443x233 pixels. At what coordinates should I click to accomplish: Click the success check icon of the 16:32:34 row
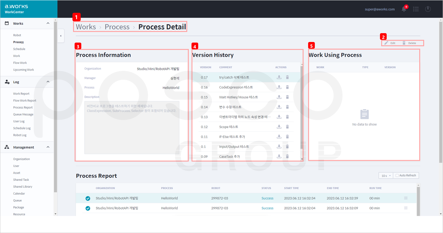tap(88, 198)
